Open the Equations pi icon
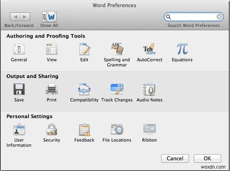The height and width of the screenshot is (171, 230). pyautogui.click(x=182, y=49)
